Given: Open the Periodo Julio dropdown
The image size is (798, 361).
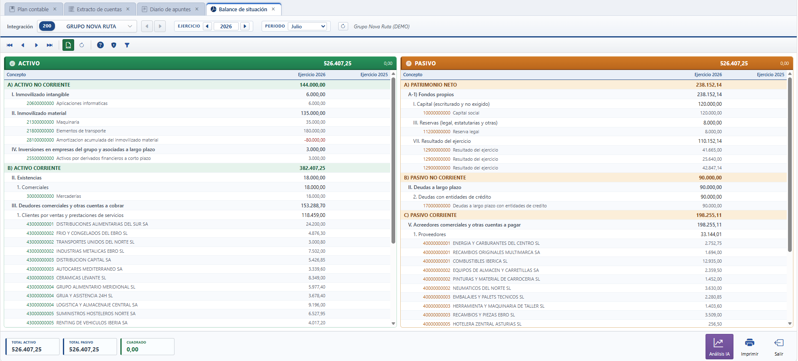Looking at the screenshot, I should tap(307, 26).
